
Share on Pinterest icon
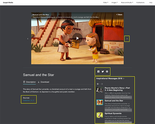click(x=107, y=71)
